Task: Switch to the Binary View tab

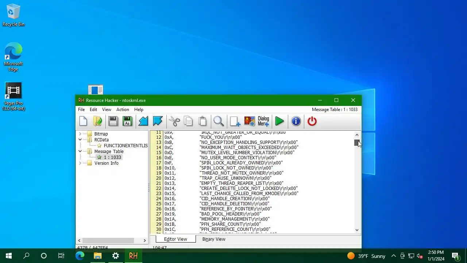Action: pyautogui.click(x=214, y=239)
